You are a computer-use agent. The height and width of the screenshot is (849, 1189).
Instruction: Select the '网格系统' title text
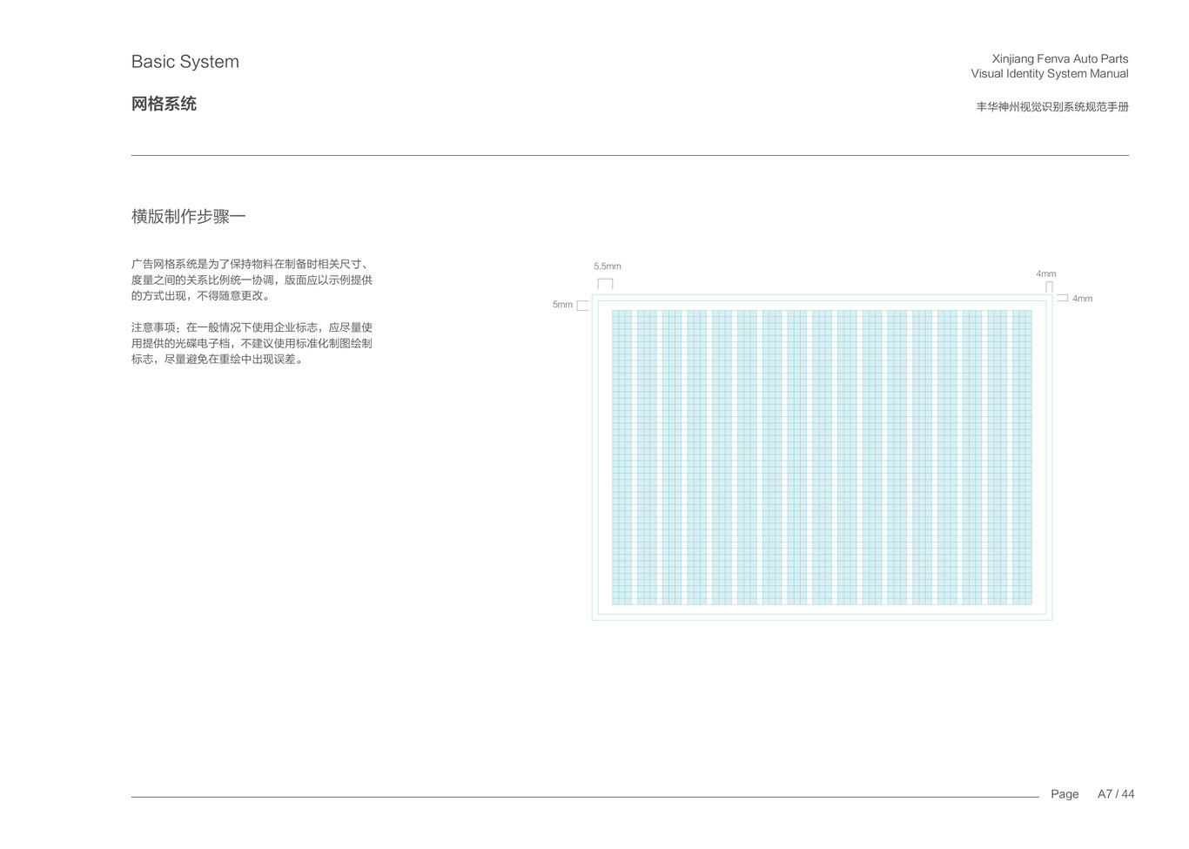coord(164,104)
